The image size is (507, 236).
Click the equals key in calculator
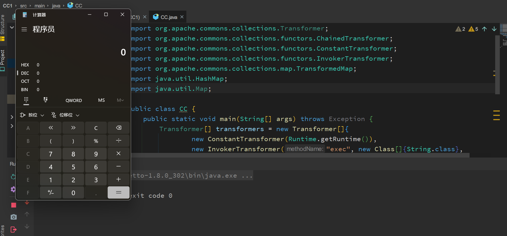pos(118,193)
